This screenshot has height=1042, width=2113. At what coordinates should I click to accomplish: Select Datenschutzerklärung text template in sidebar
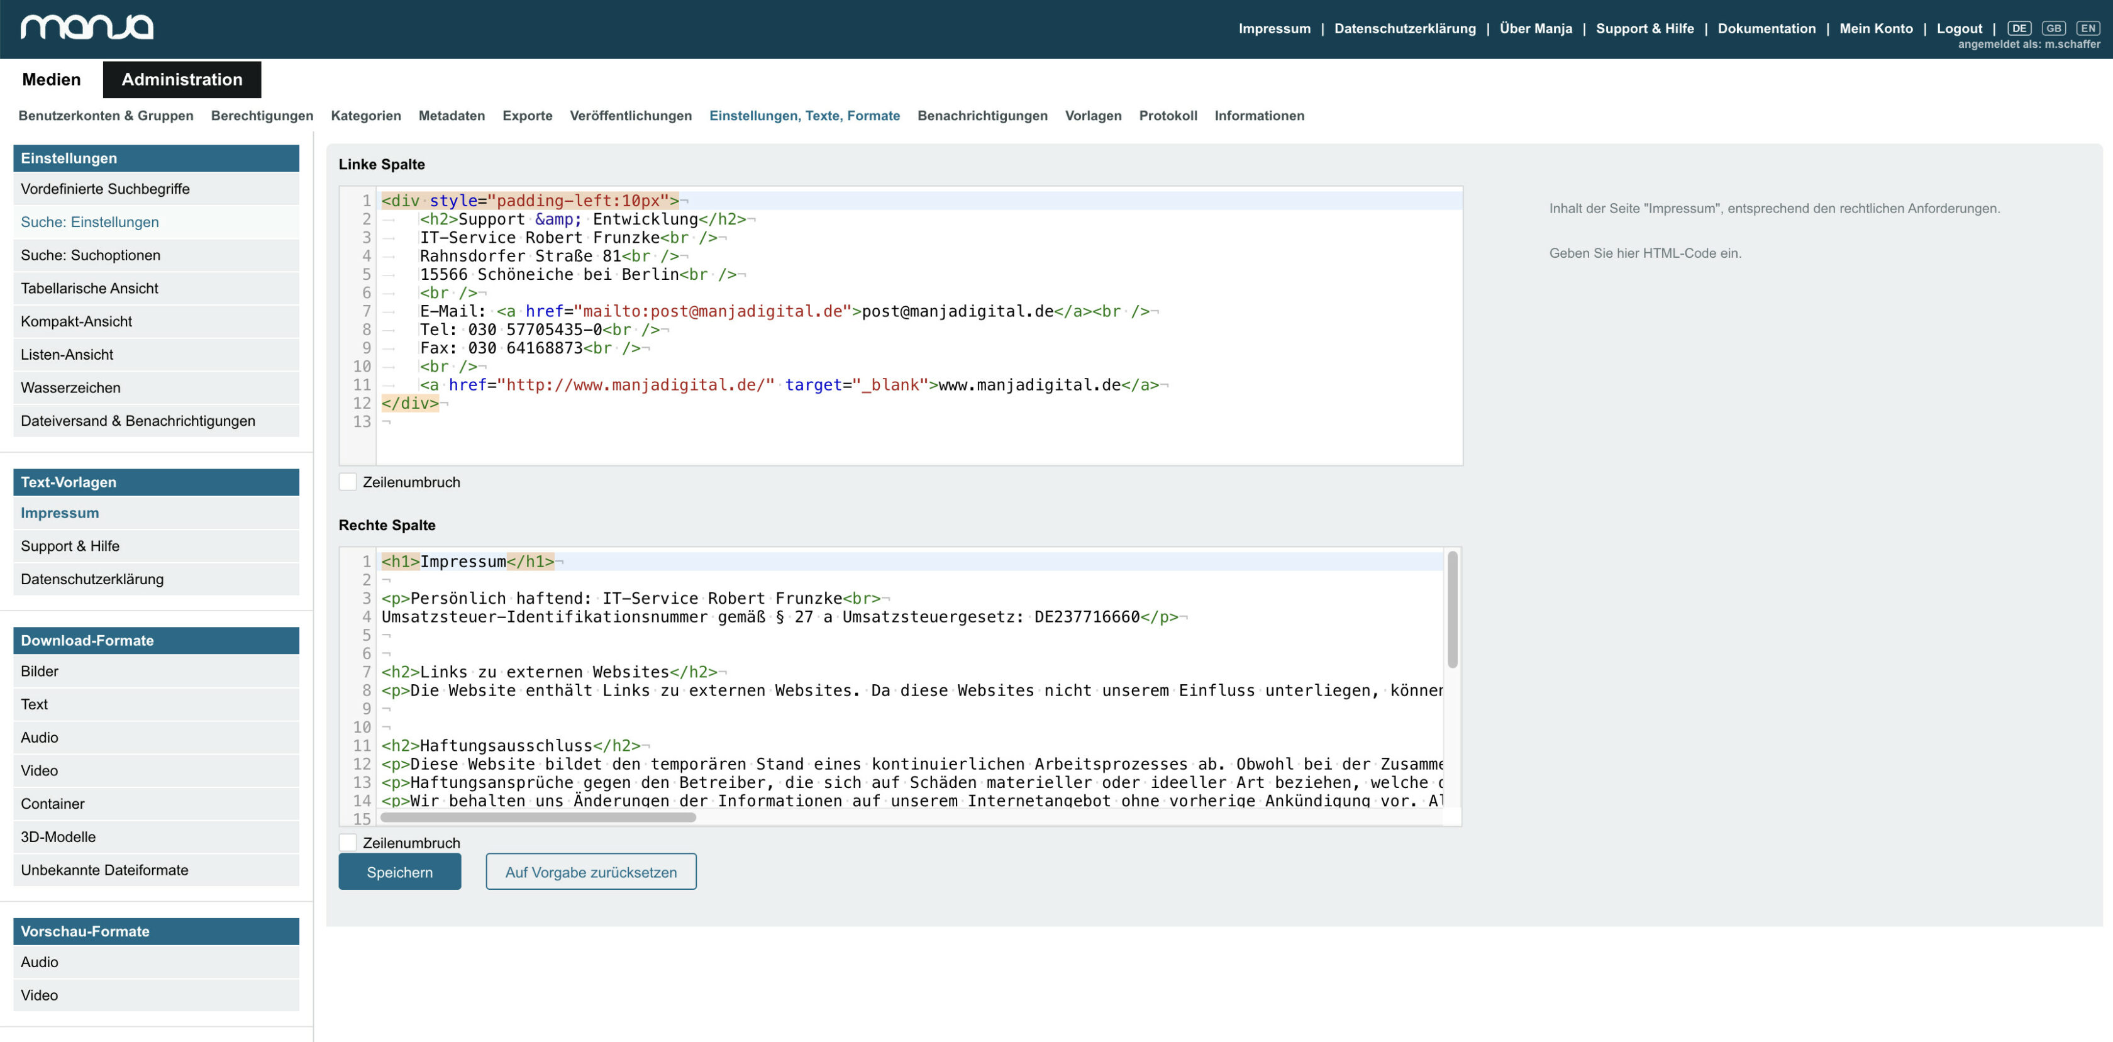[x=156, y=579]
